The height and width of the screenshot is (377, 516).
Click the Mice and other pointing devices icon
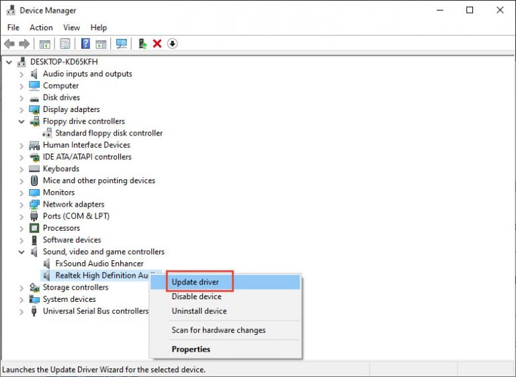(34, 180)
